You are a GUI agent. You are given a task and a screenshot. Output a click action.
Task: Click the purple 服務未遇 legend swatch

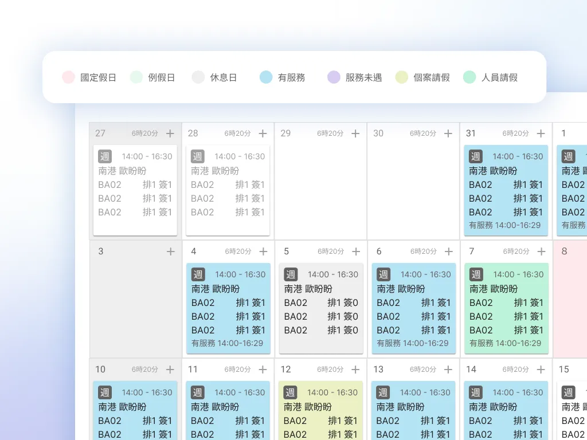(x=334, y=77)
